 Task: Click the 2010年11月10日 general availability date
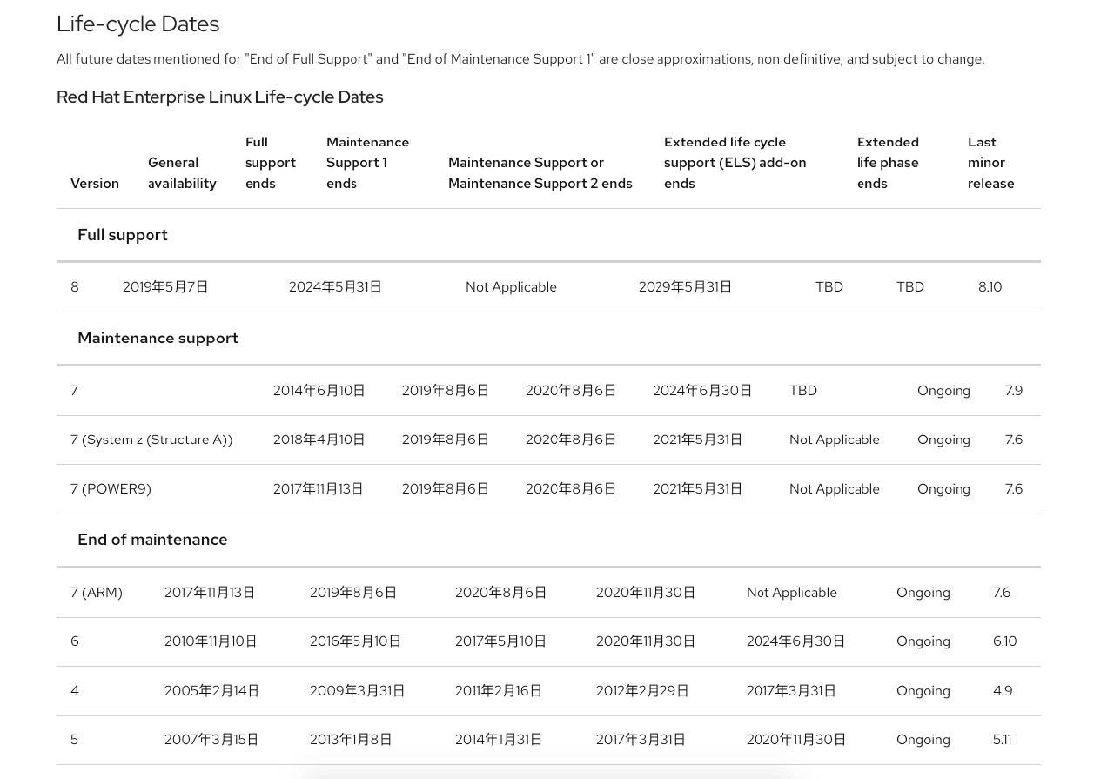(x=211, y=641)
